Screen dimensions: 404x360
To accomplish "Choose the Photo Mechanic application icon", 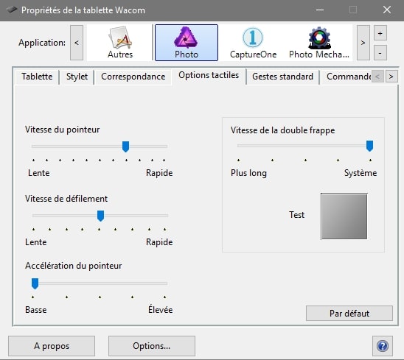I will point(319,43).
